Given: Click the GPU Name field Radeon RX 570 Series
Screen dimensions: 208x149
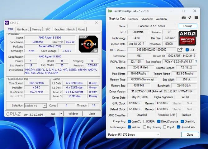Looking at the screenshot, I should pyautogui.click(x=152, y=26).
